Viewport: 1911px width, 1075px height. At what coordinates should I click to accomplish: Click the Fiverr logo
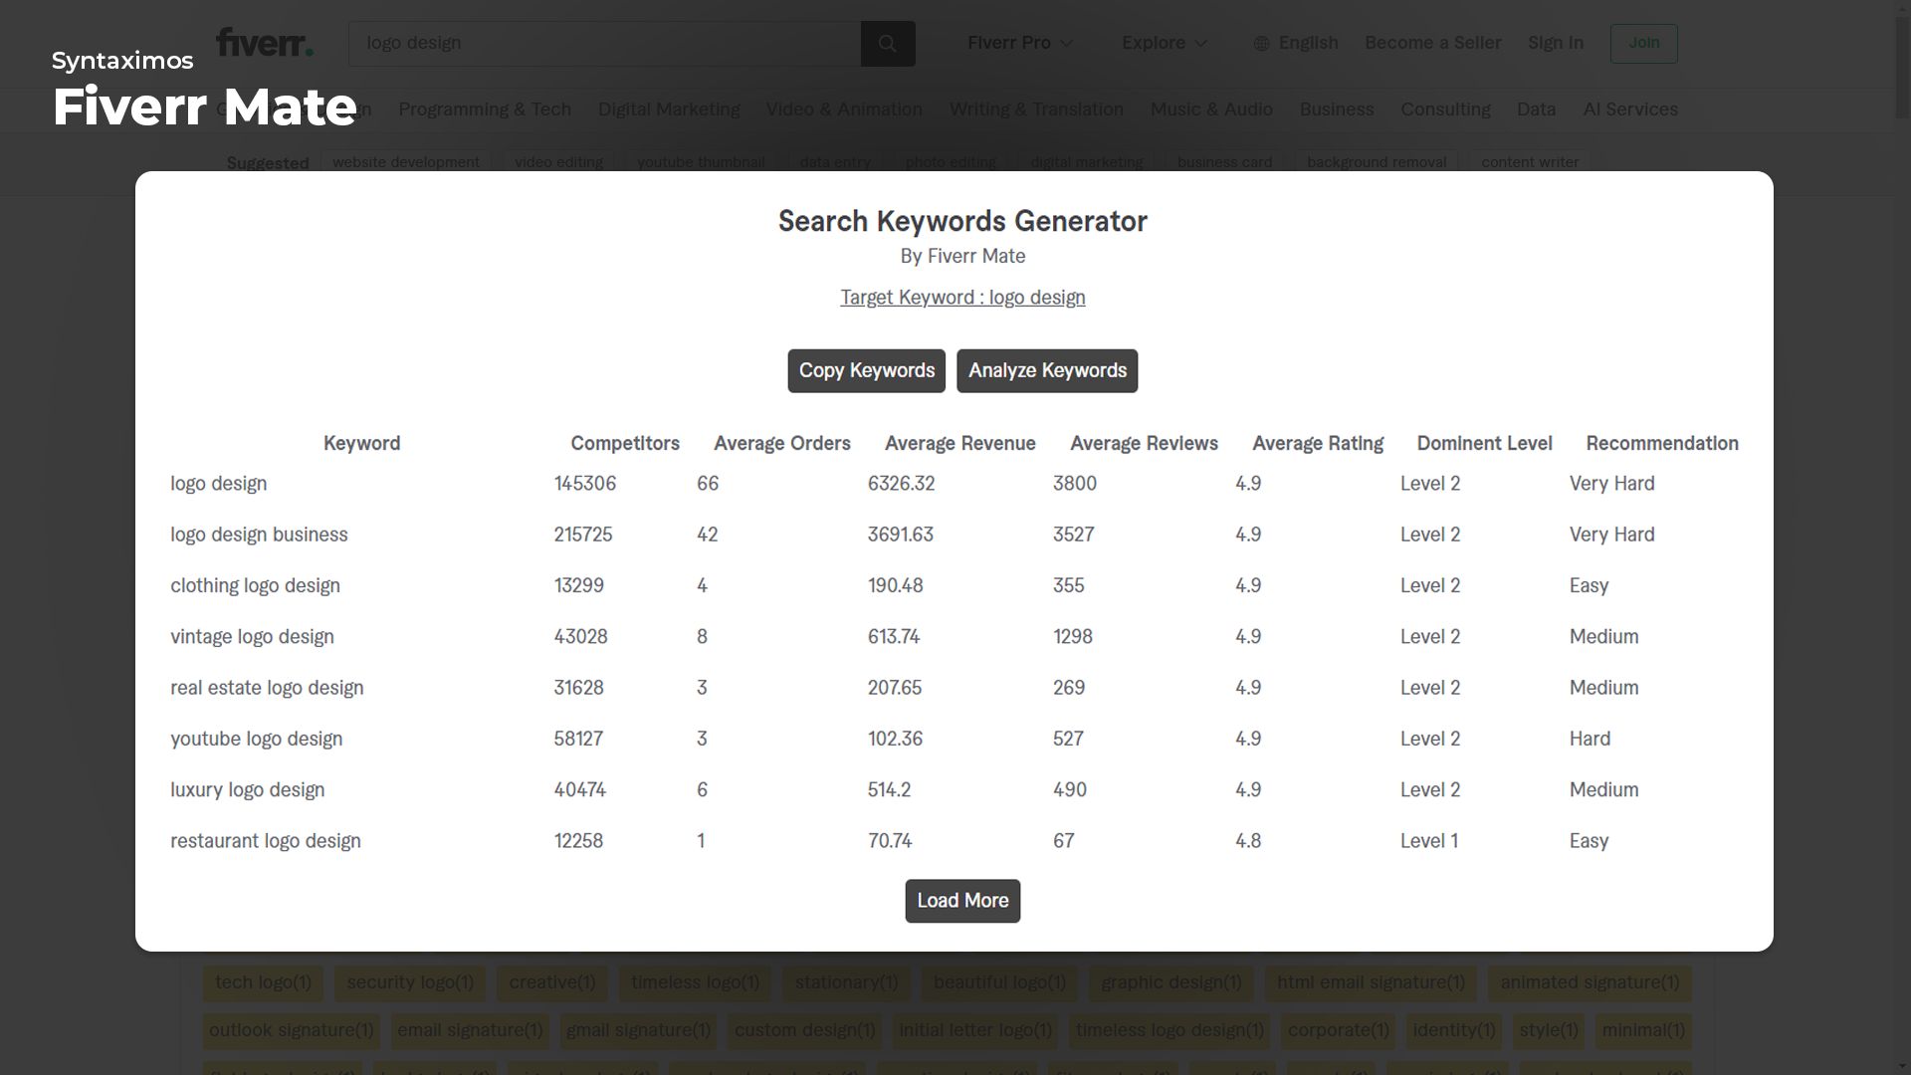265,43
